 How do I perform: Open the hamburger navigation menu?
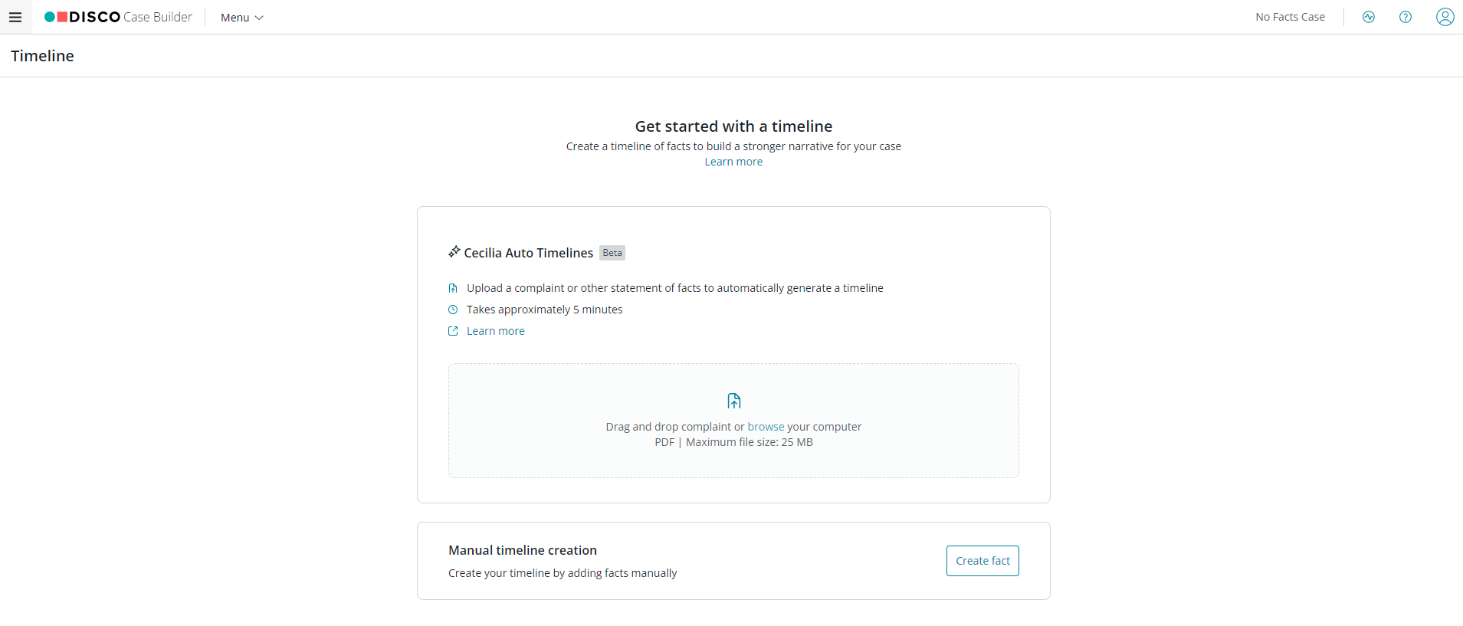(x=15, y=17)
